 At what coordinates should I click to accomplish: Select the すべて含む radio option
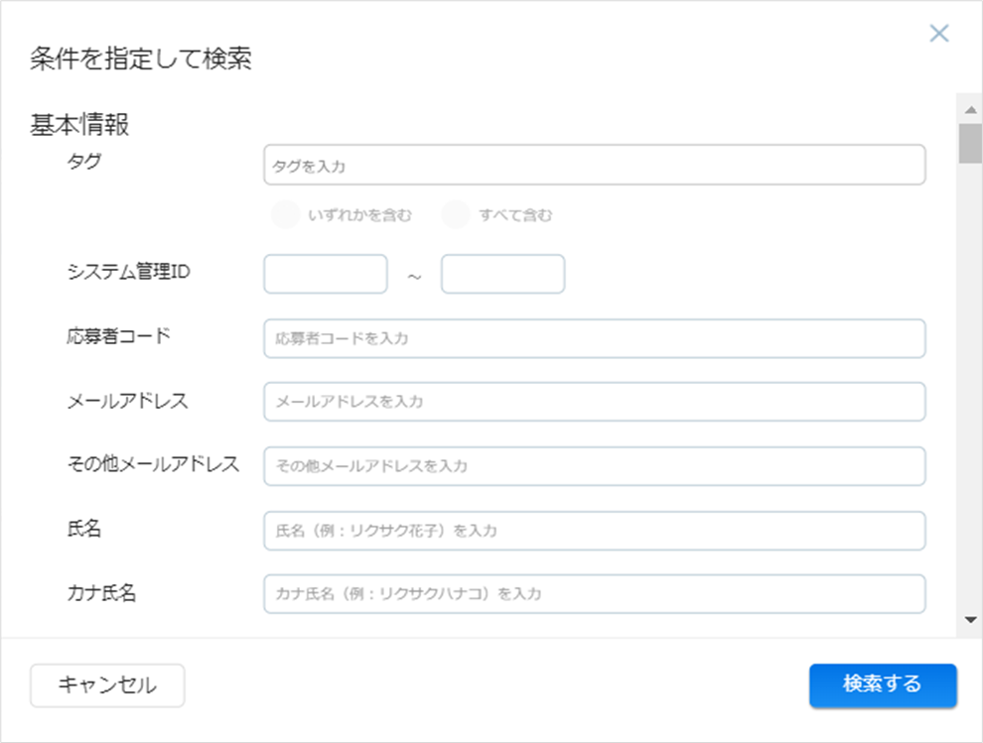point(456,215)
